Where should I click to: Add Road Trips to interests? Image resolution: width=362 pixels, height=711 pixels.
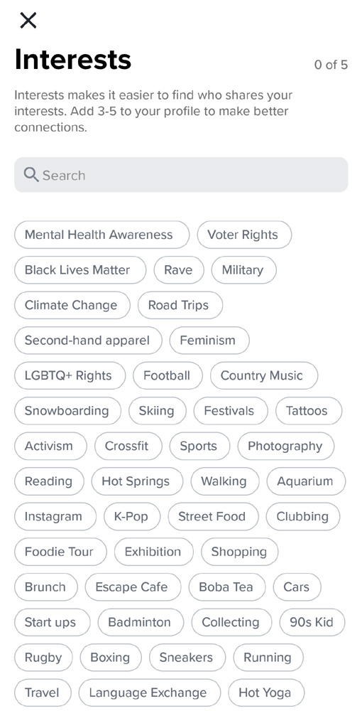click(x=180, y=305)
